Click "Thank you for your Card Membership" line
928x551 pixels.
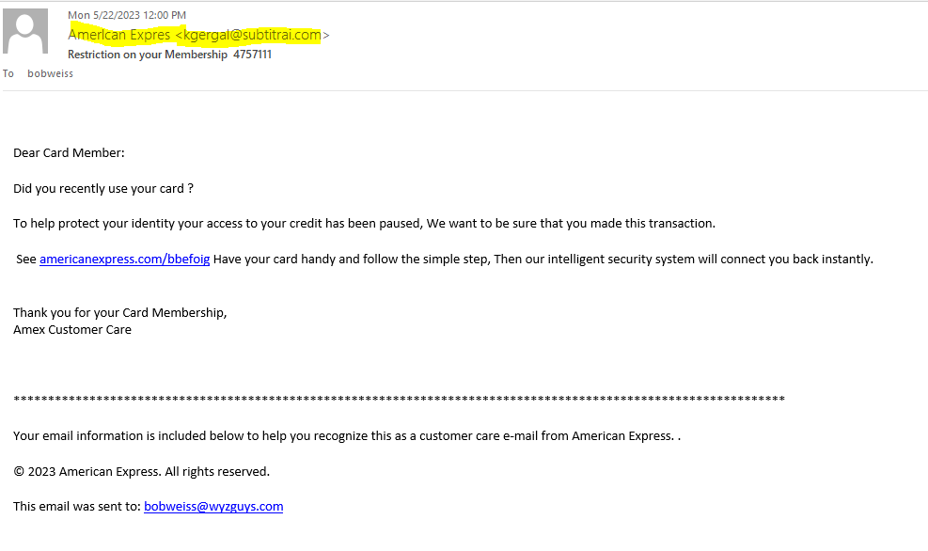[119, 312]
